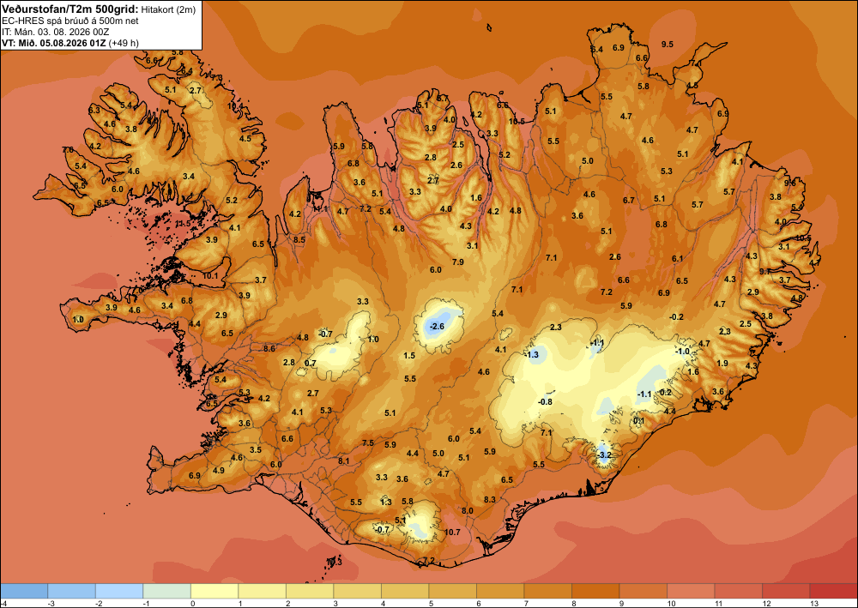The height and width of the screenshot is (608, 858).
Task: Click the 4.9 temperature value
Action: tap(218, 470)
